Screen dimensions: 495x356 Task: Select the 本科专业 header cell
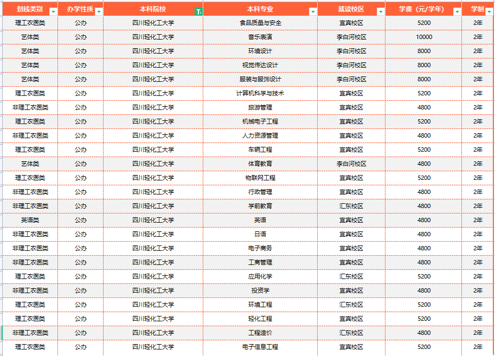(260, 9)
